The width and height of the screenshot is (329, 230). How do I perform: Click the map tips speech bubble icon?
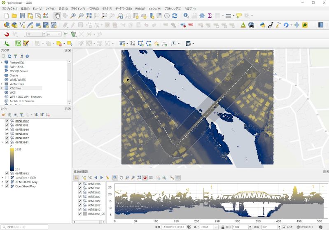click(239, 16)
